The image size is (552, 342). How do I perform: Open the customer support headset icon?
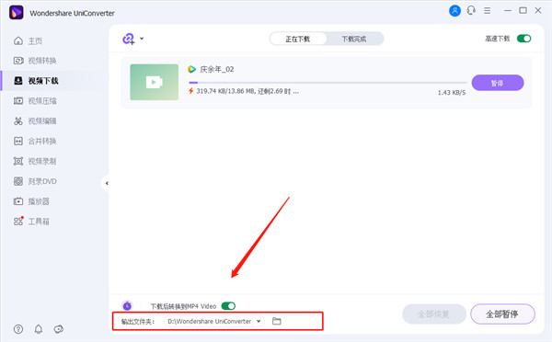[471, 10]
